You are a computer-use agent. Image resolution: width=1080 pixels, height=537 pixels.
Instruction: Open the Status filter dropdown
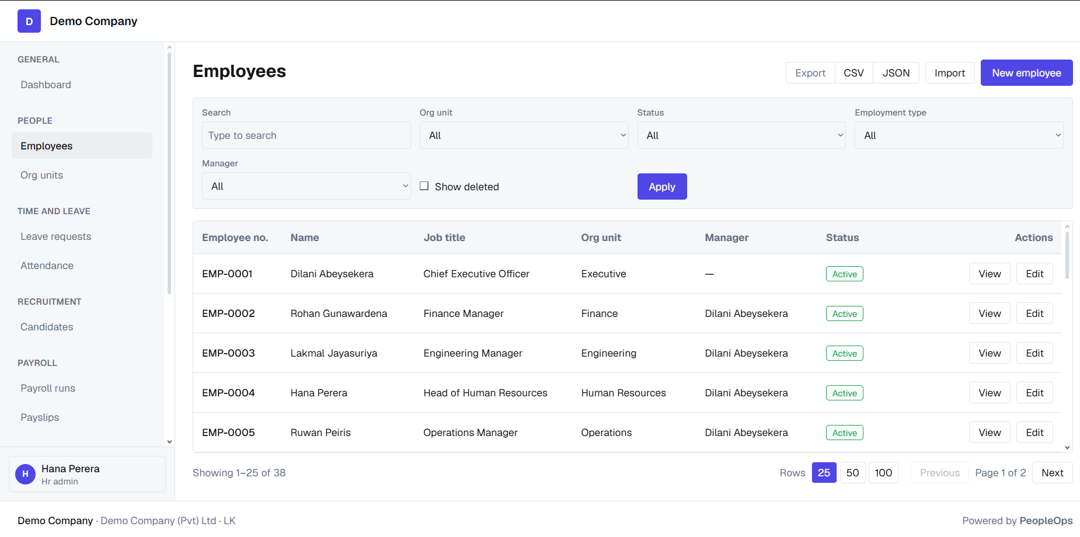coord(741,135)
